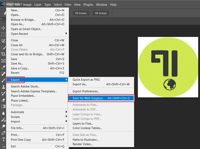This screenshot has height=149, width=200.
Task: Open the View menu
Action: (x=77, y=5)
